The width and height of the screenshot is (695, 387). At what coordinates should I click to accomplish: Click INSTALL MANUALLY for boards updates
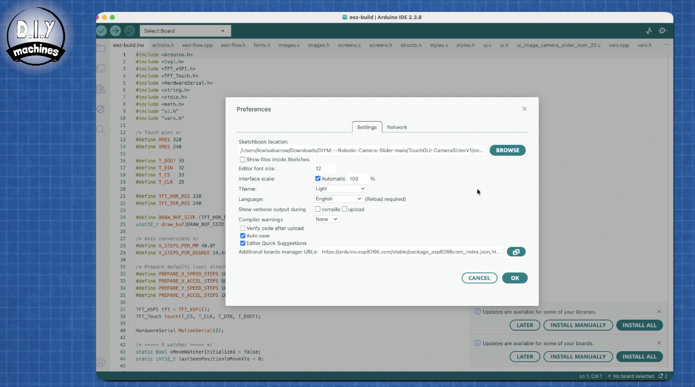pos(578,357)
